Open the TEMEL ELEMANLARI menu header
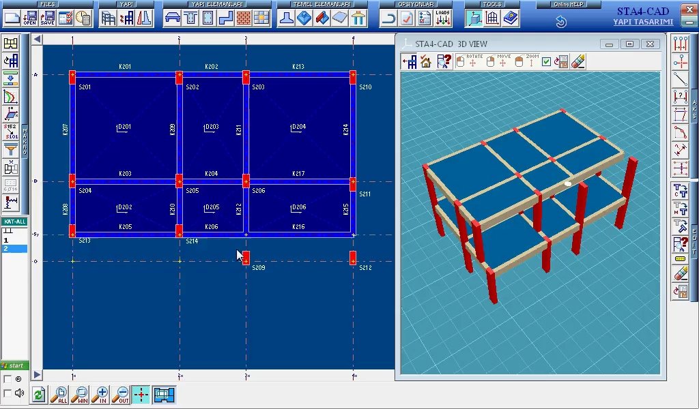The height and width of the screenshot is (409, 699). click(x=322, y=4)
